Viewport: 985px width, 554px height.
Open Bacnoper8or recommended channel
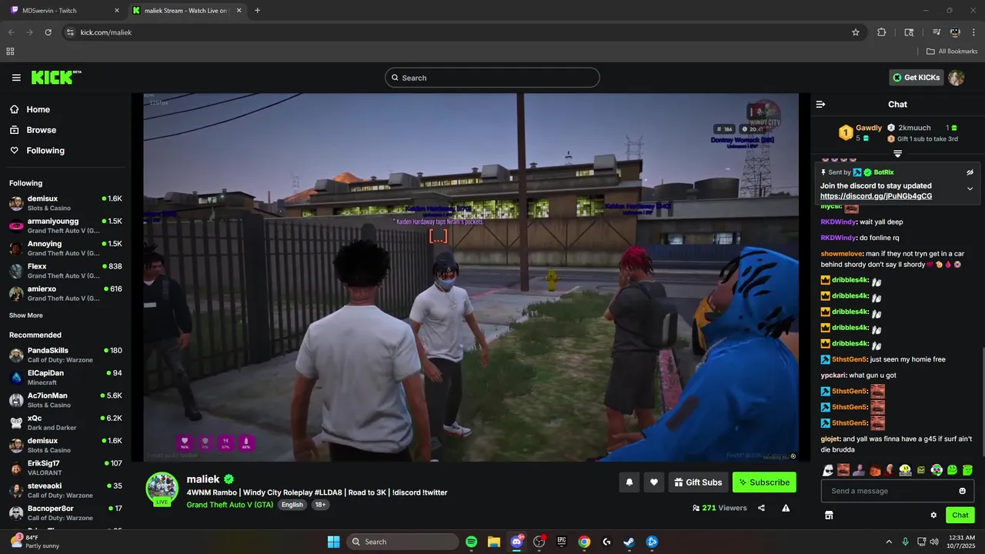65,512
